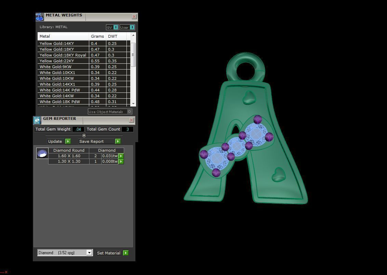Viewport: 387px width, 275px height.
Task: Click the Total Gem Count value field
Action: [128, 129]
